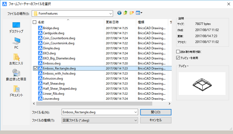
Task: Expand the FormFeatures location dropdown
Action: click(110, 13)
